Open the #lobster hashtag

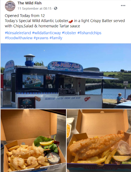pos(69,33)
